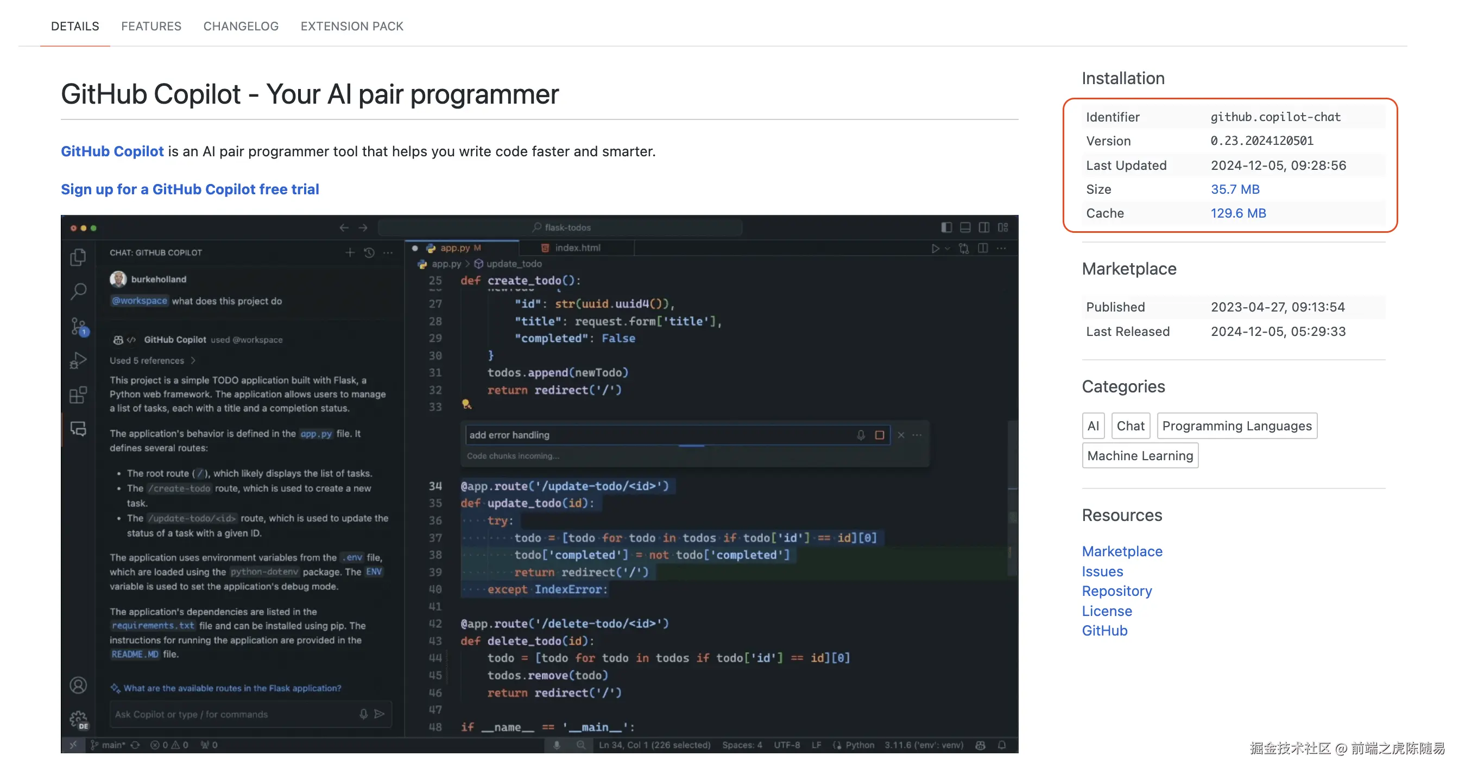The height and width of the screenshot is (775, 1465).
Task: Toggle the primary sidebar layout icon
Action: click(x=946, y=227)
